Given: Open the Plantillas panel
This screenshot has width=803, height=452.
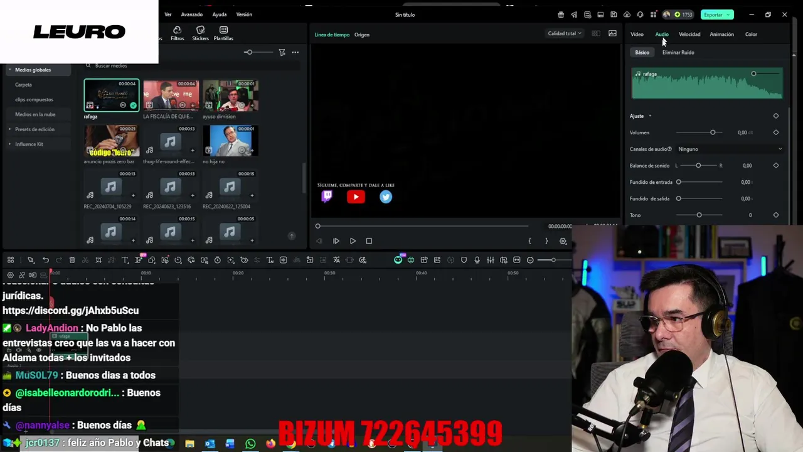Looking at the screenshot, I should tap(223, 33).
